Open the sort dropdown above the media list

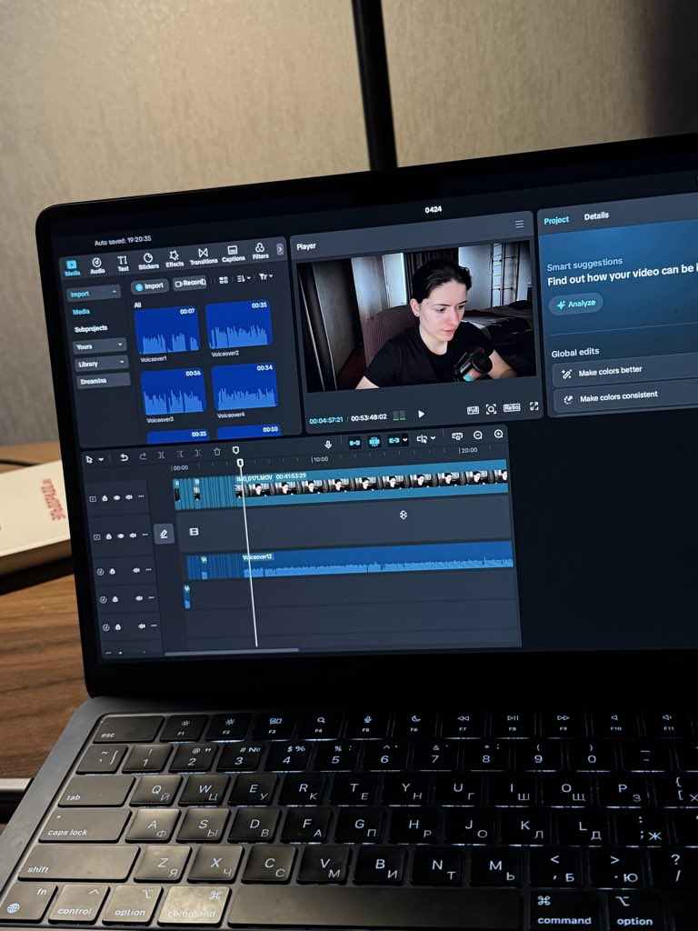(x=244, y=278)
